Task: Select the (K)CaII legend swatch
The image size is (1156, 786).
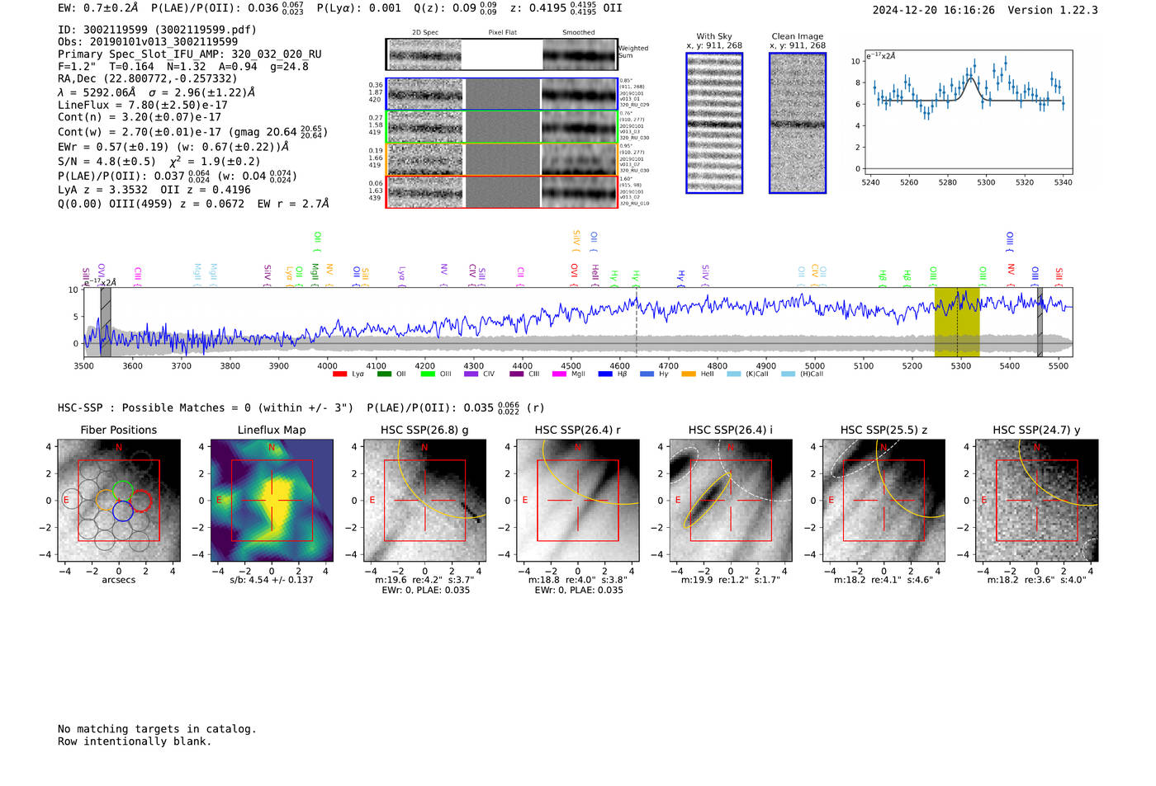Action: click(x=733, y=374)
